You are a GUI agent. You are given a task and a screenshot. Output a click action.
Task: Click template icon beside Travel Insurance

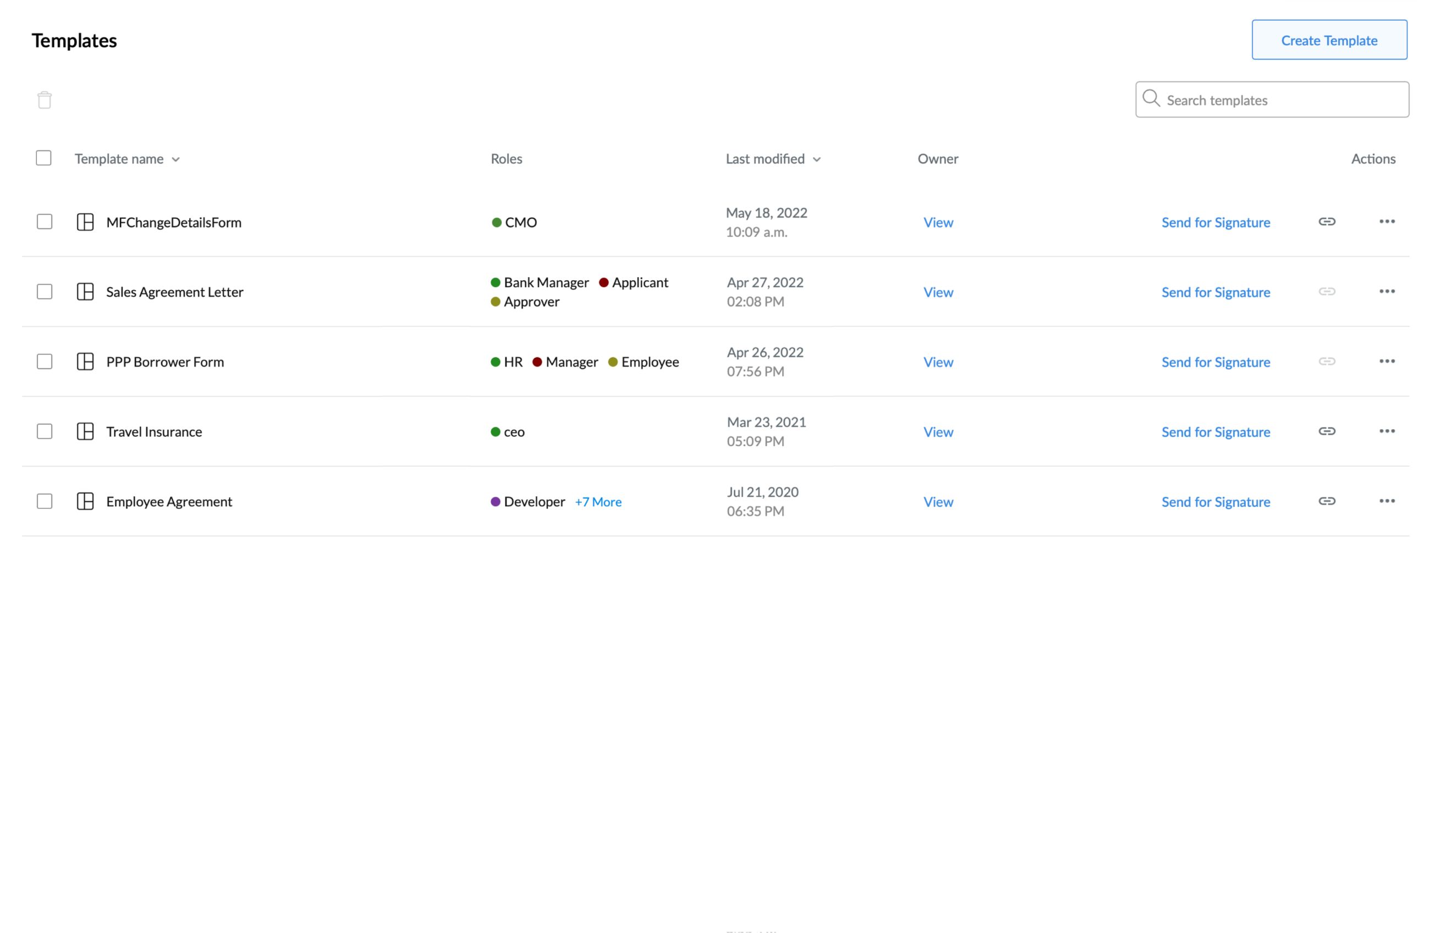pyautogui.click(x=85, y=431)
